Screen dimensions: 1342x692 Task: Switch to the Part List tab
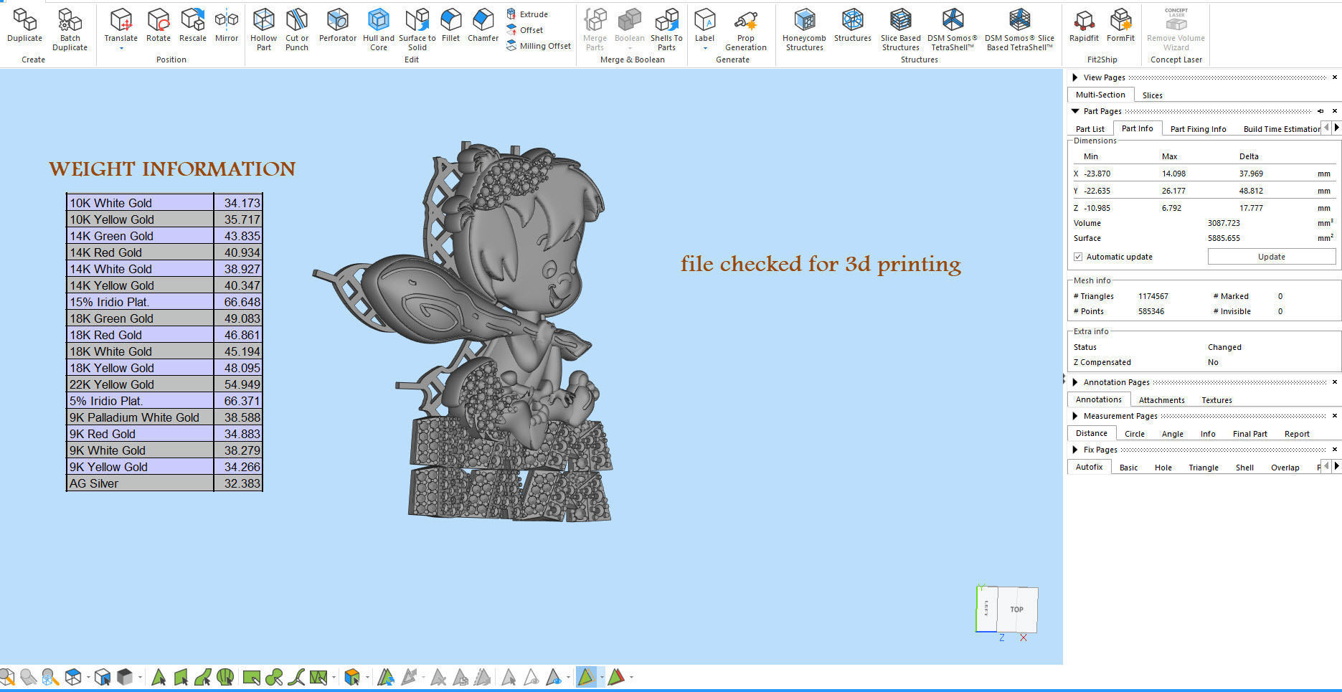click(x=1090, y=129)
